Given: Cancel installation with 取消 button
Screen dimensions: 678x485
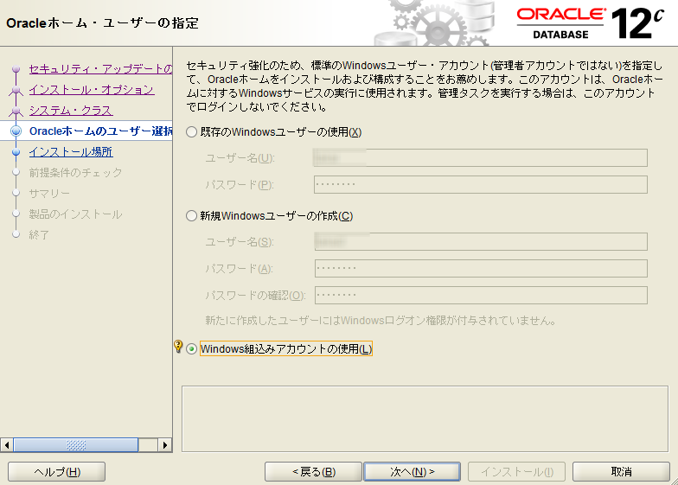Looking at the screenshot, I should coord(621,472).
